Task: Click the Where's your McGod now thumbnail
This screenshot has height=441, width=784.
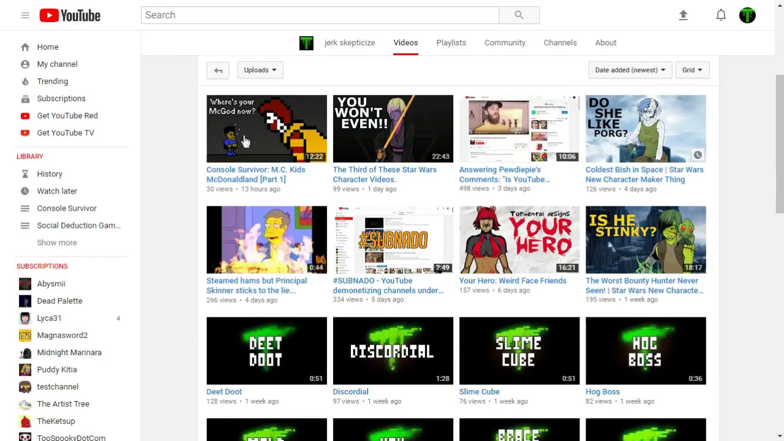Action: coord(266,129)
